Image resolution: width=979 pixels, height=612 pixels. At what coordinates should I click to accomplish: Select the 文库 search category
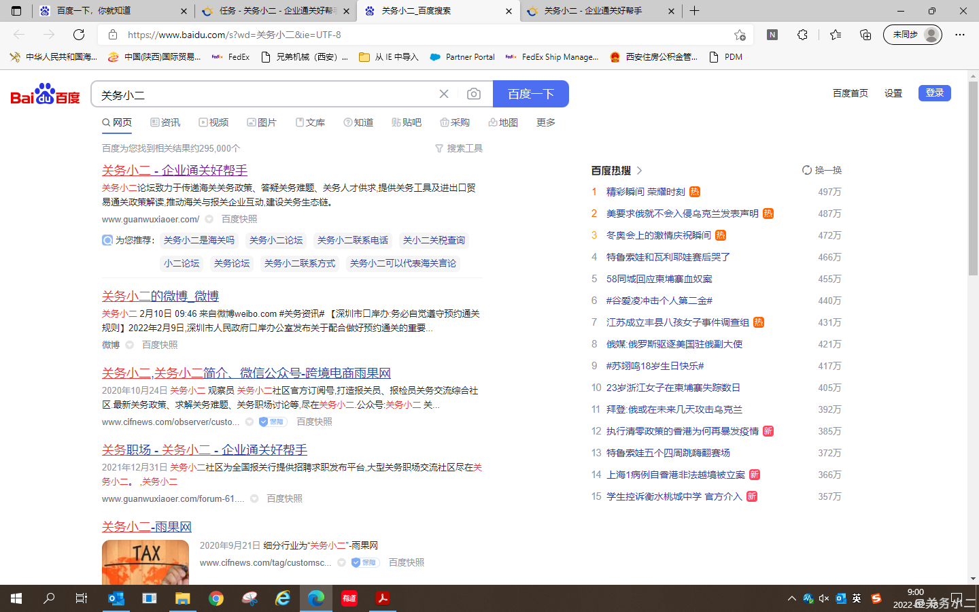pos(310,122)
